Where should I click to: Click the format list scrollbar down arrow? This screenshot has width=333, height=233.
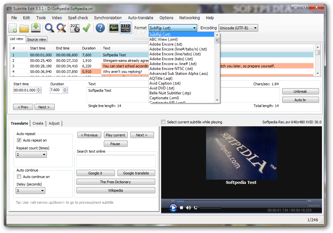(x=217, y=100)
